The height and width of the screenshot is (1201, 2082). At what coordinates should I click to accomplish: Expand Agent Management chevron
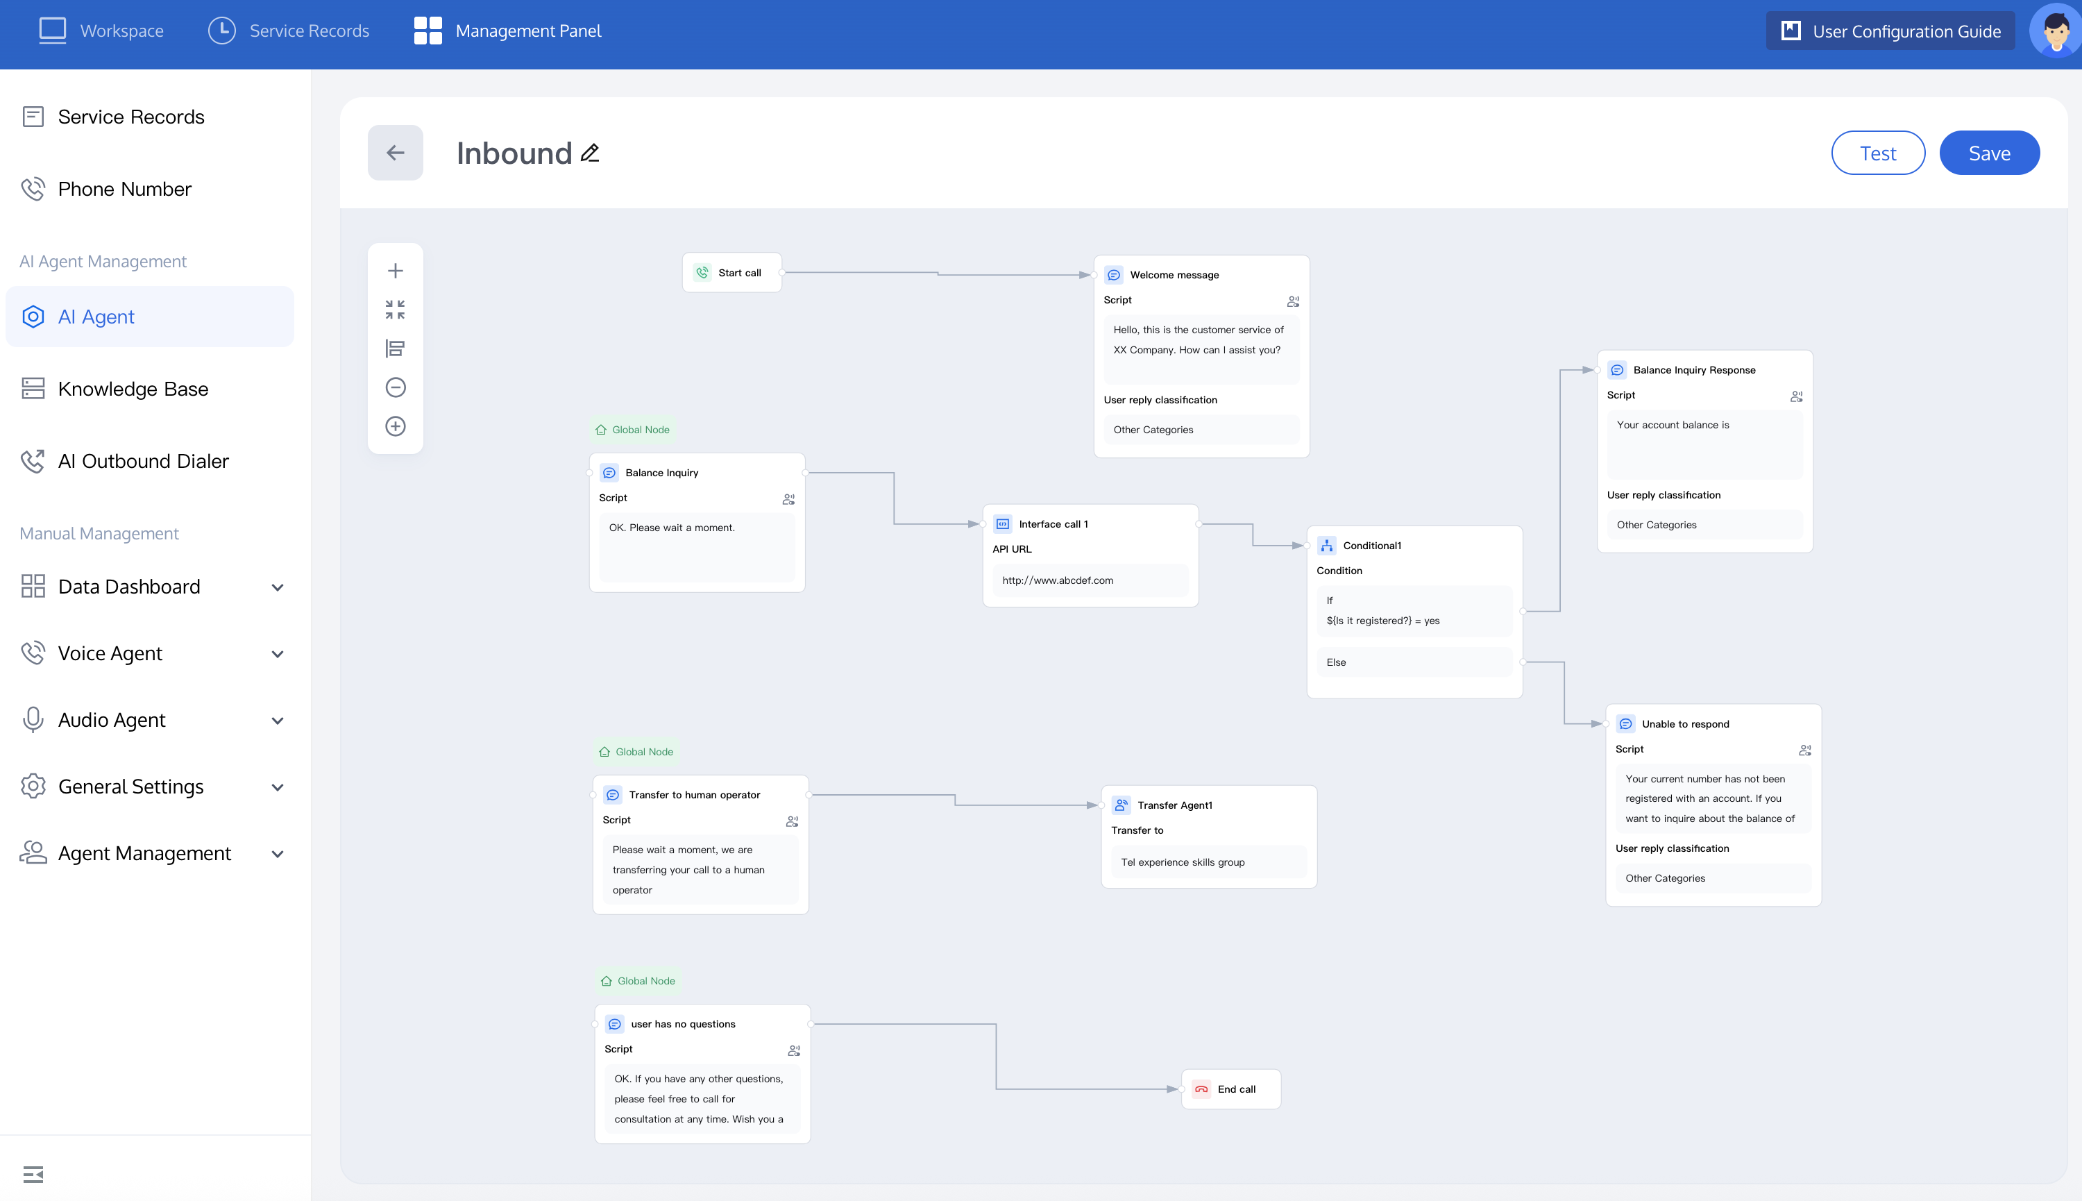point(277,854)
